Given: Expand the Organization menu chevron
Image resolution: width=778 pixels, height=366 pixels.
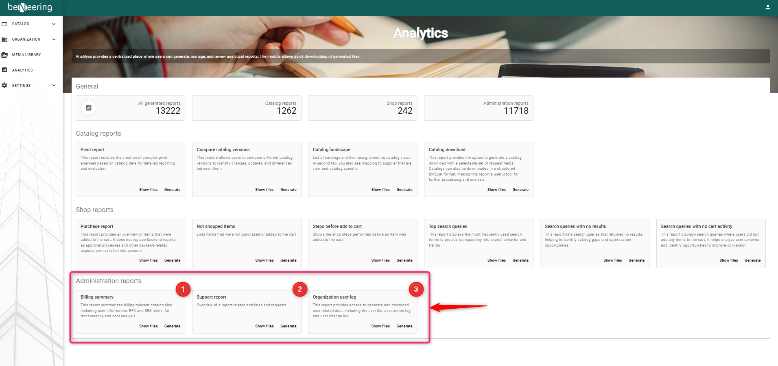Looking at the screenshot, I should click(x=54, y=39).
